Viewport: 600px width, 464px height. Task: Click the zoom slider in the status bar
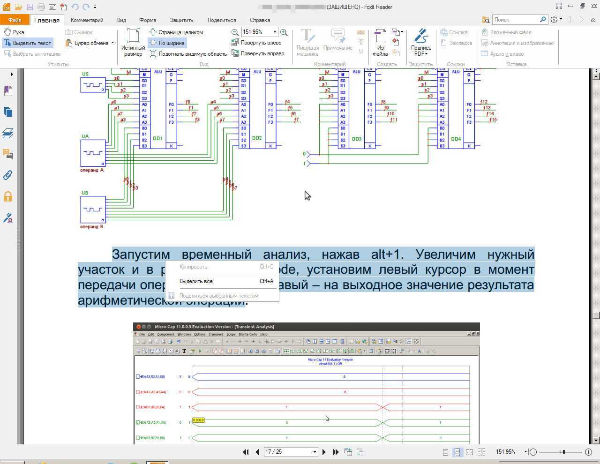563,452
